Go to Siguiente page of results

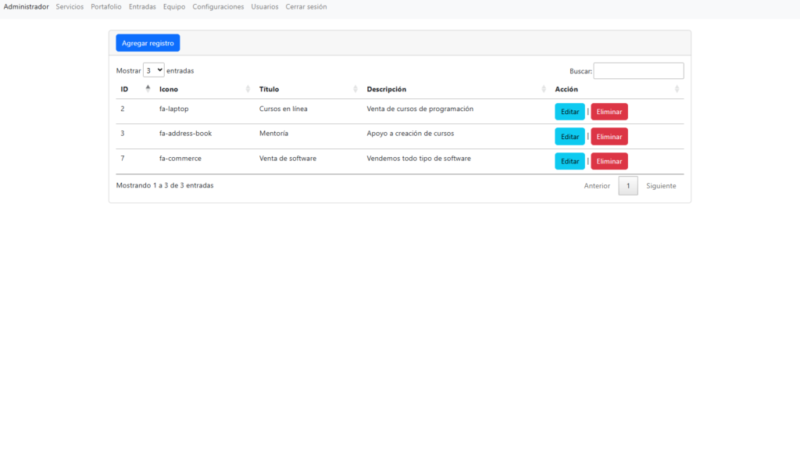click(661, 186)
